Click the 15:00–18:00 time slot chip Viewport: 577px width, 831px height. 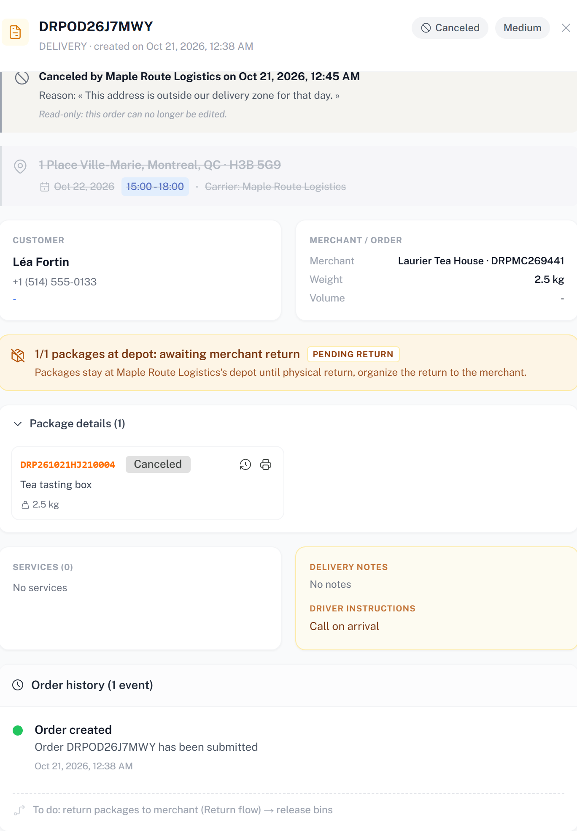[x=155, y=187]
